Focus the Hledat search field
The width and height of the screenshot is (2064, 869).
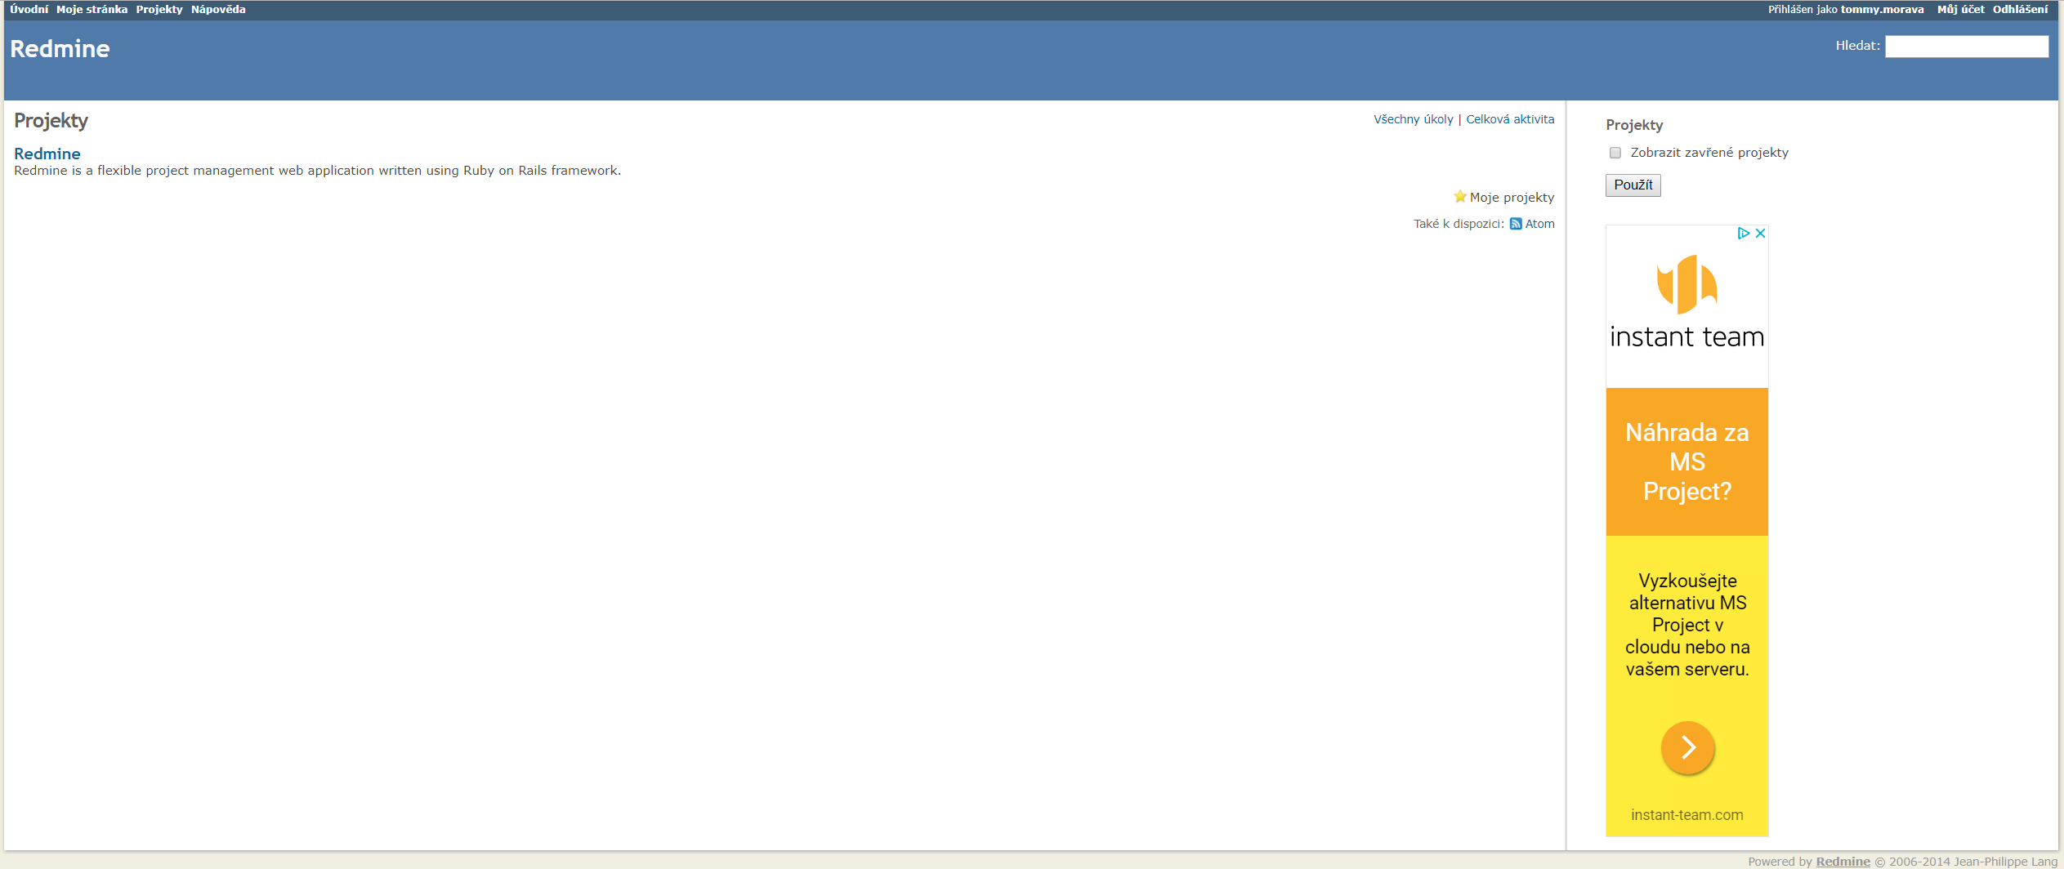[1967, 47]
